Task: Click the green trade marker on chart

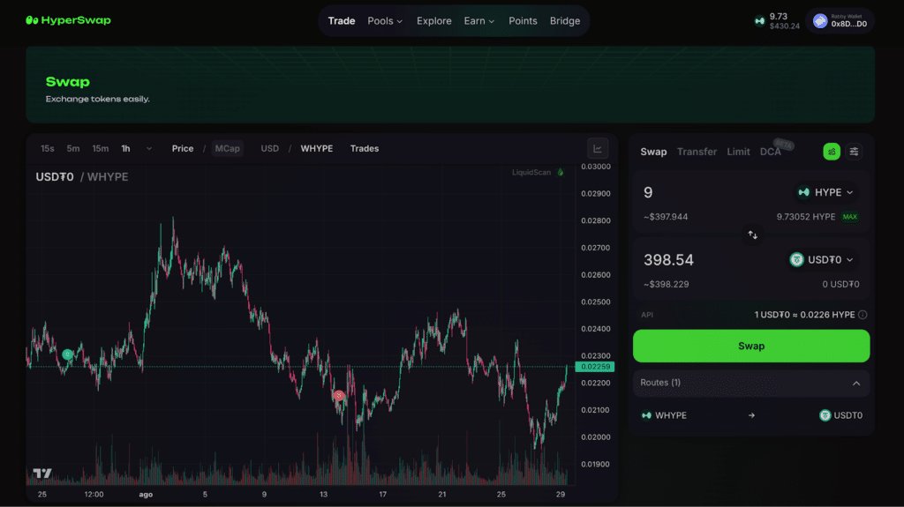Action: click(x=67, y=354)
